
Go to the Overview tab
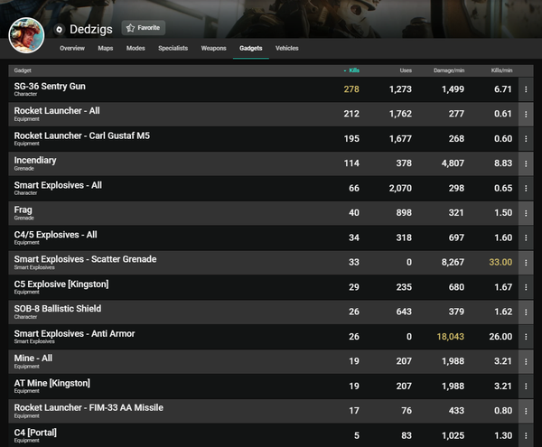click(x=72, y=48)
